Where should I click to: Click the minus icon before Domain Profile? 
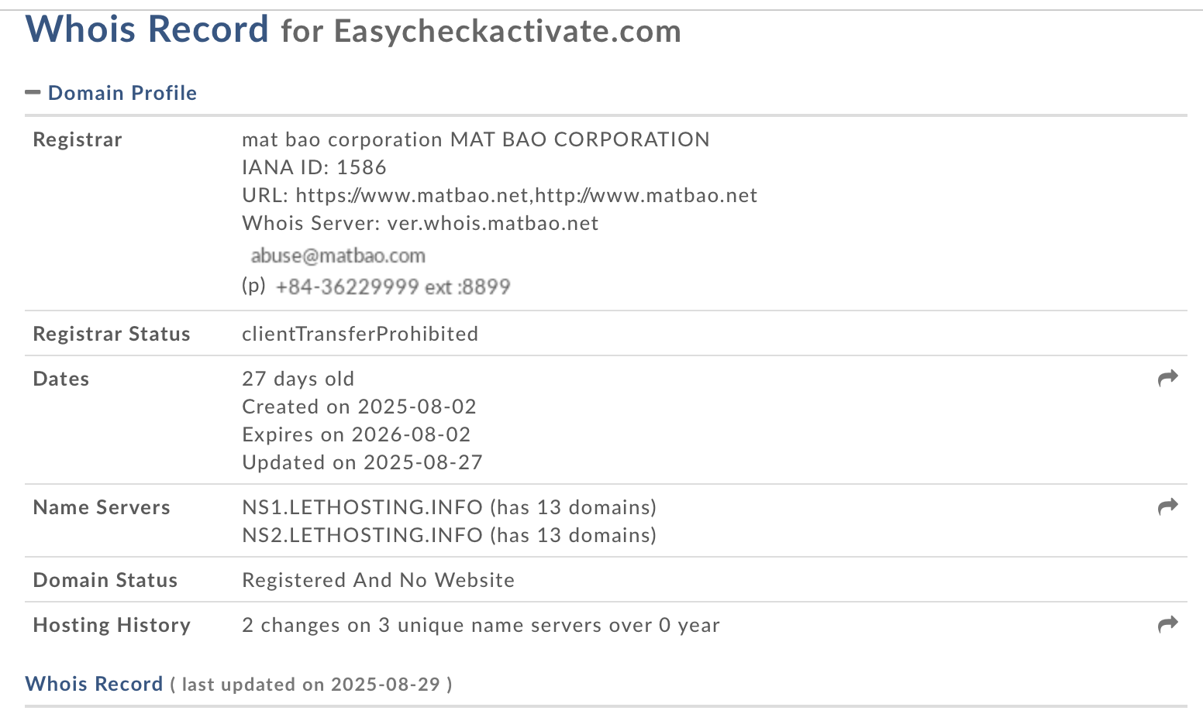(x=33, y=92)
